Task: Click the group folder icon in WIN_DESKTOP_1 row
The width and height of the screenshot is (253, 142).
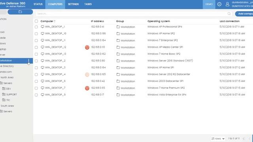Action: click(x=118, y=27)
